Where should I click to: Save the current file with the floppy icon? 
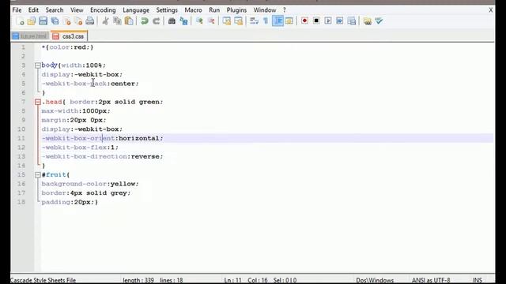tap(43, 21)
